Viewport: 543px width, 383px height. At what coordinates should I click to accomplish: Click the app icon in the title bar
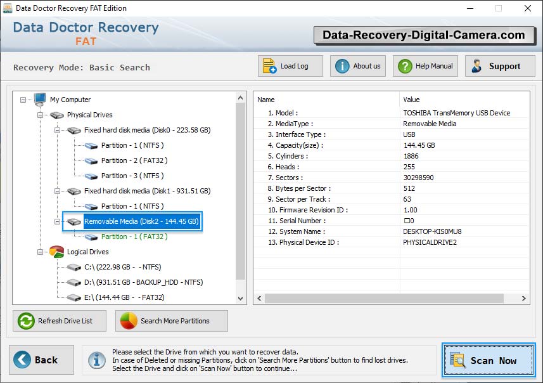tap(7, 8)
